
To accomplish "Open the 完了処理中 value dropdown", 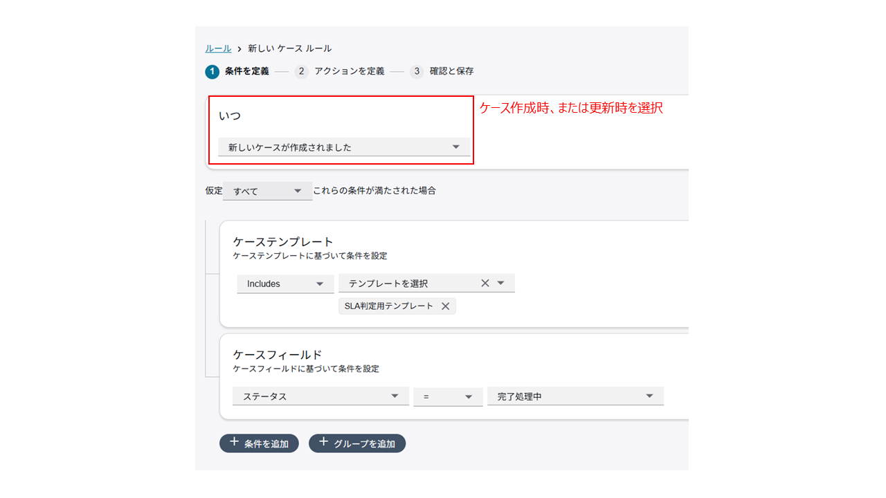I will tap(575, 396).
